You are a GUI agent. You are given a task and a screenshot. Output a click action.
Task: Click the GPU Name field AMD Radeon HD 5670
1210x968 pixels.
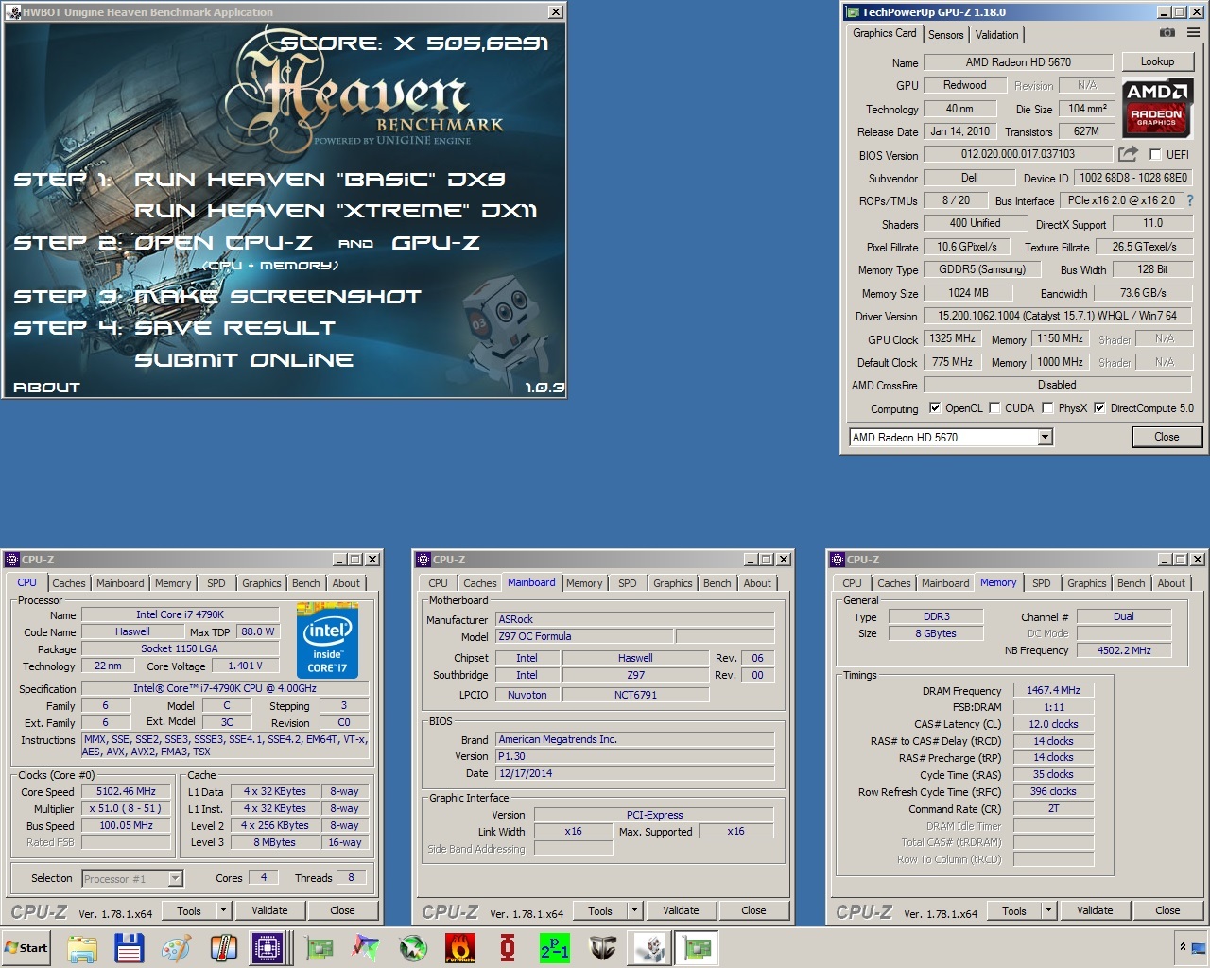pos(1018,62)
